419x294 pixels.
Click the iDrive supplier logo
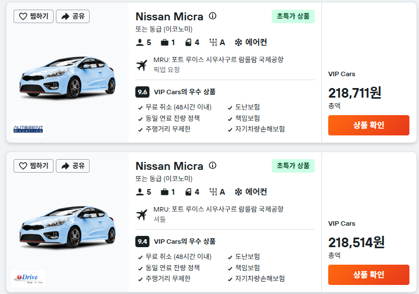[28, 279]
